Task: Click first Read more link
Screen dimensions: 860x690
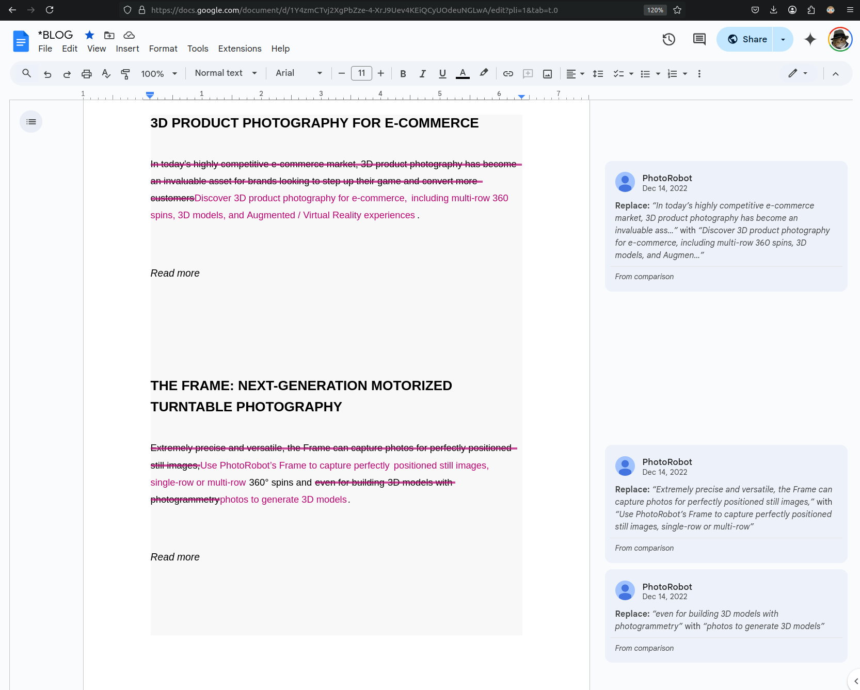Action: (x=175, y=273)
